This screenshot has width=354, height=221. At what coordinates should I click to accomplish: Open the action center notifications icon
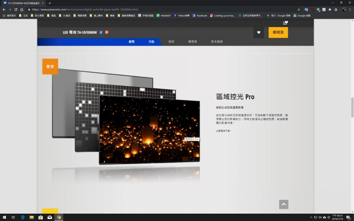pos(349,218)
